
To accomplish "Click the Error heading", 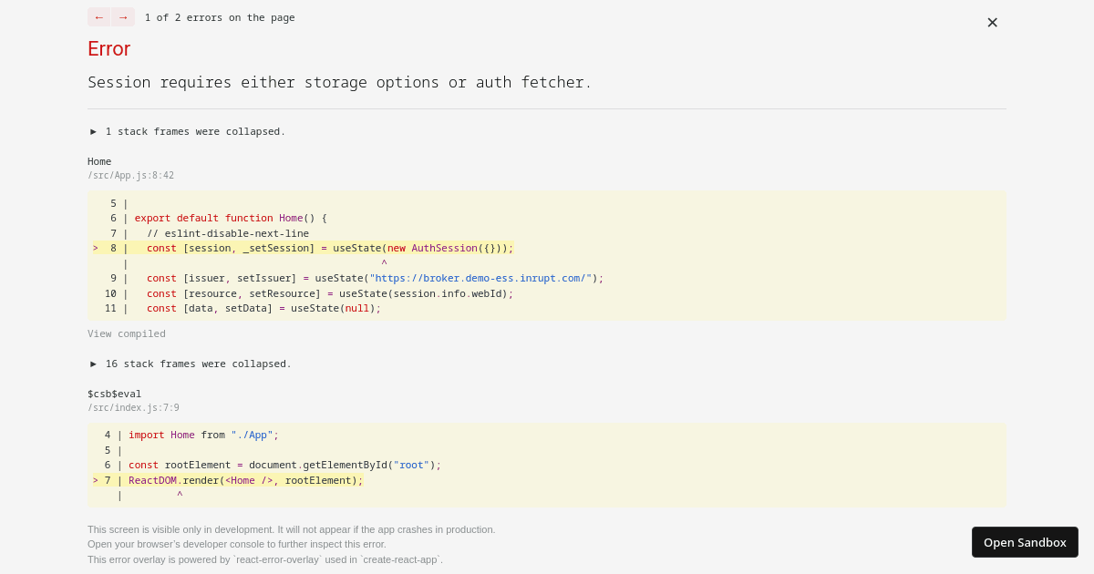I will pyautogui.click(x=108, y=48).
